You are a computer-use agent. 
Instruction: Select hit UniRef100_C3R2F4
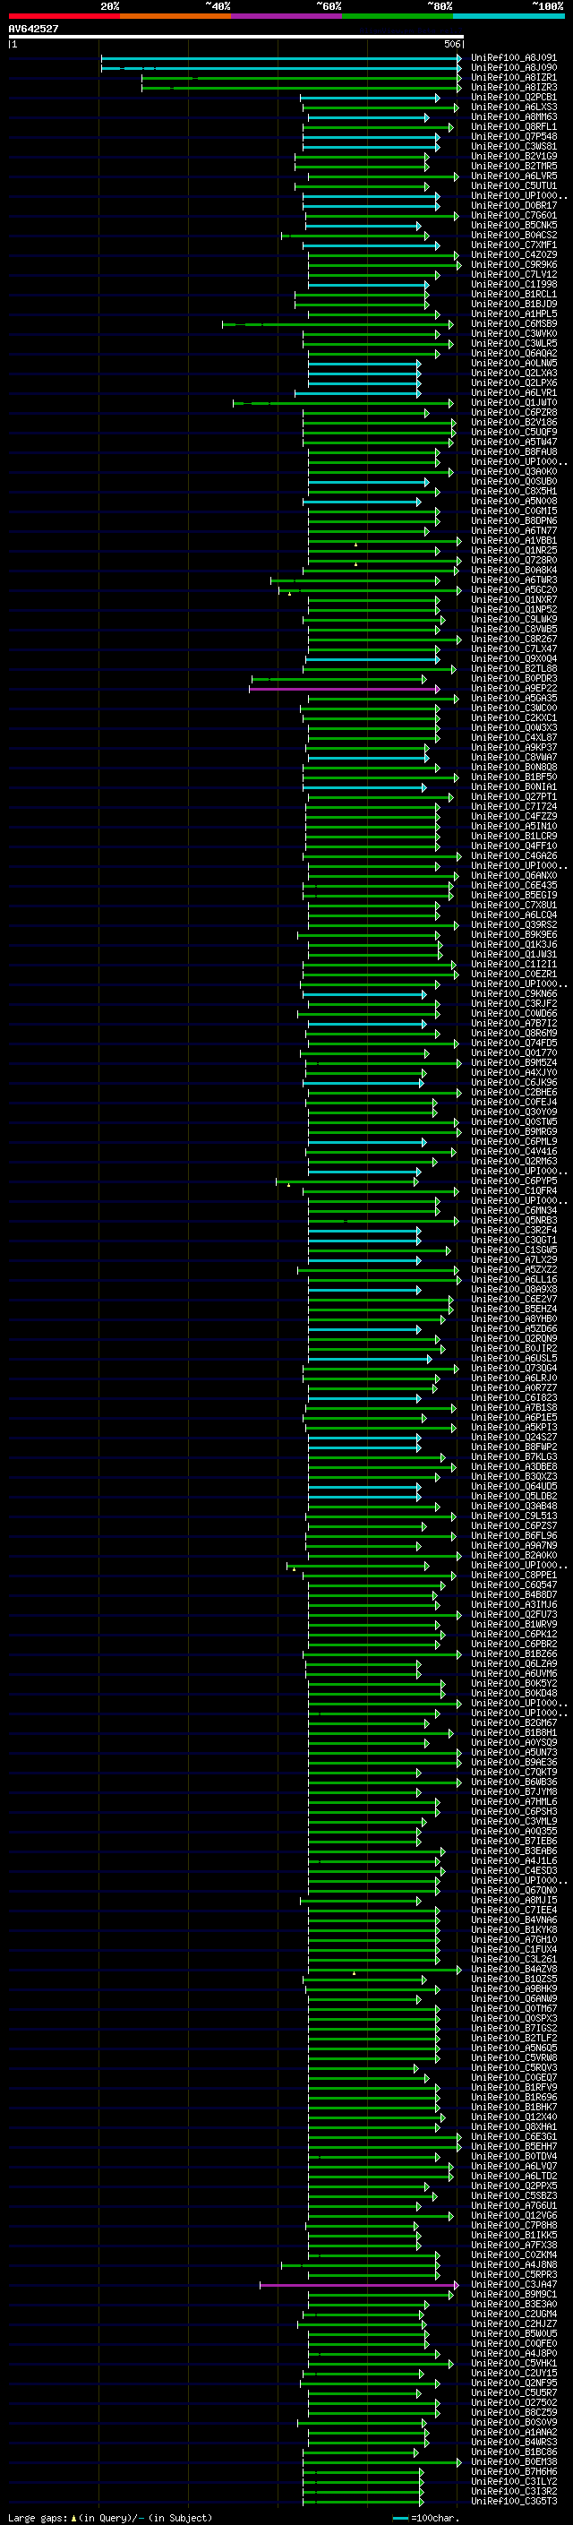513,1231
